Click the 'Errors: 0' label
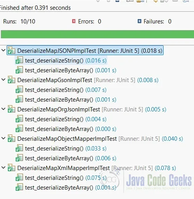The width and height of the screenshot is (194, 199). pyautogui.click(x=89, y=22)
